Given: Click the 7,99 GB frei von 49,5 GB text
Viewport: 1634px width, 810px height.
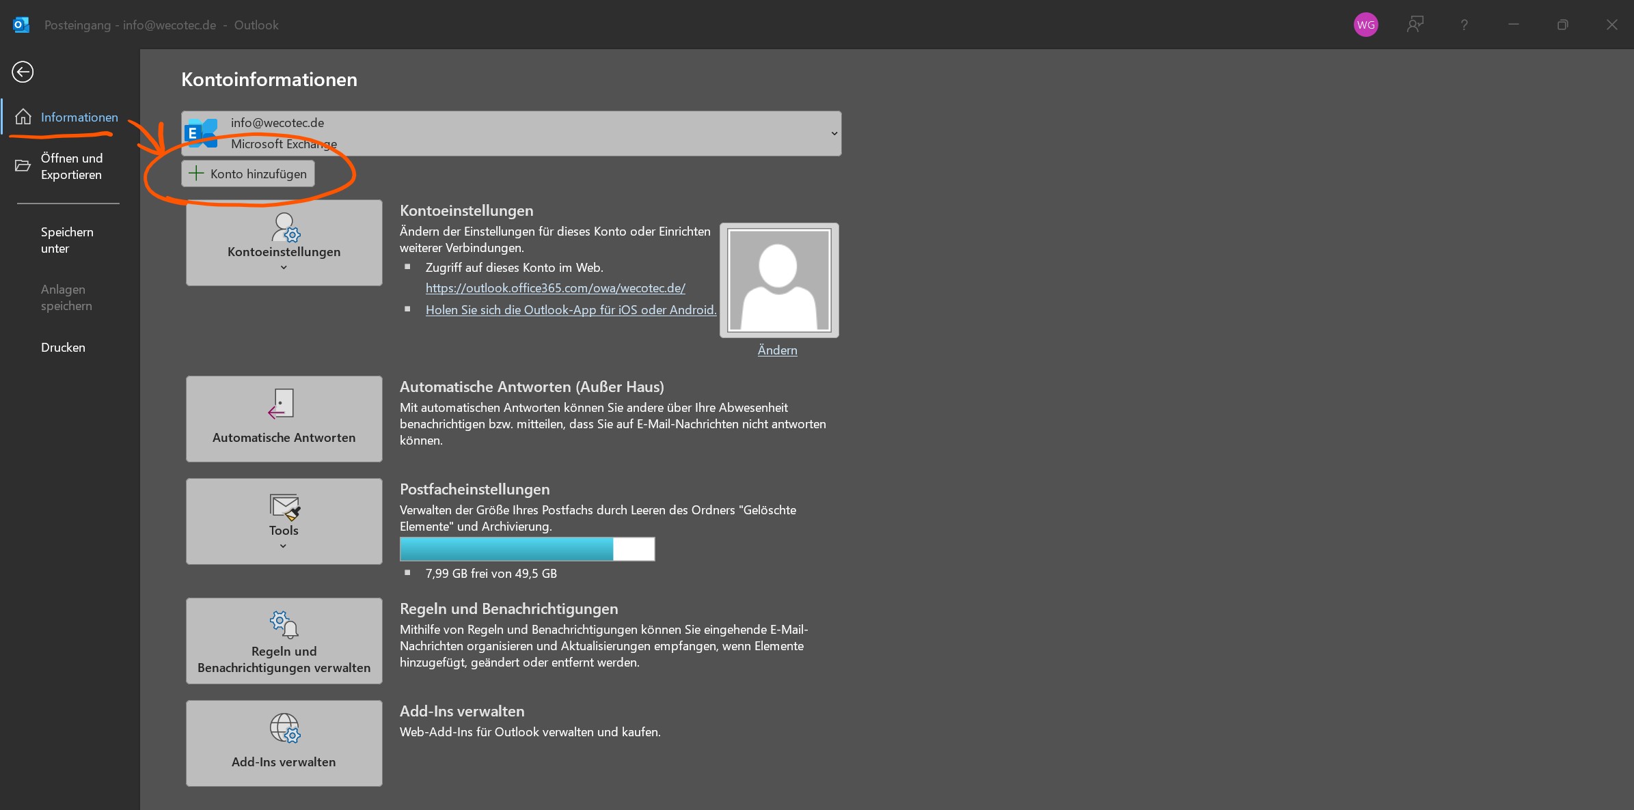Looking at the screenshot, I should click(x=491, y=573).
